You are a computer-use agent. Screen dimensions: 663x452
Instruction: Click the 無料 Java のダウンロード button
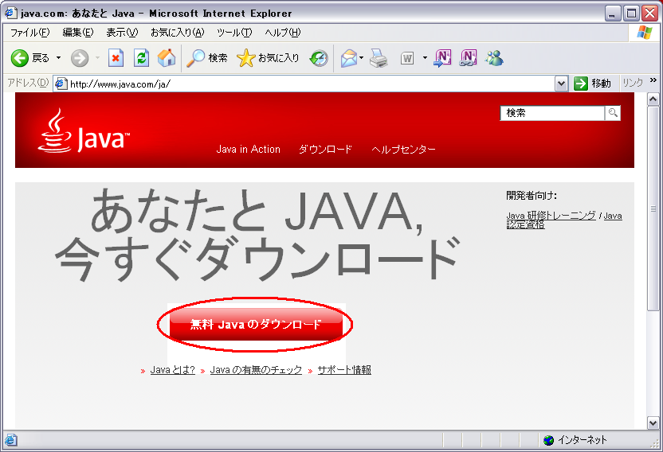click(x=256, y=325)
